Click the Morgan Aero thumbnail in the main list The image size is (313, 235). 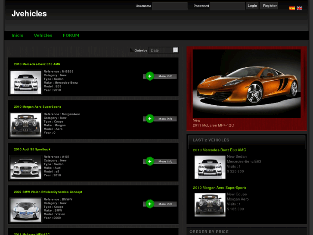click(x=26, y=125)
